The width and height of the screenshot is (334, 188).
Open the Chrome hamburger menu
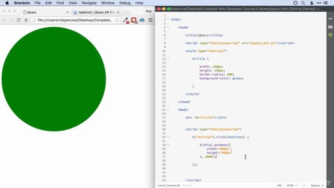point(150,20)
